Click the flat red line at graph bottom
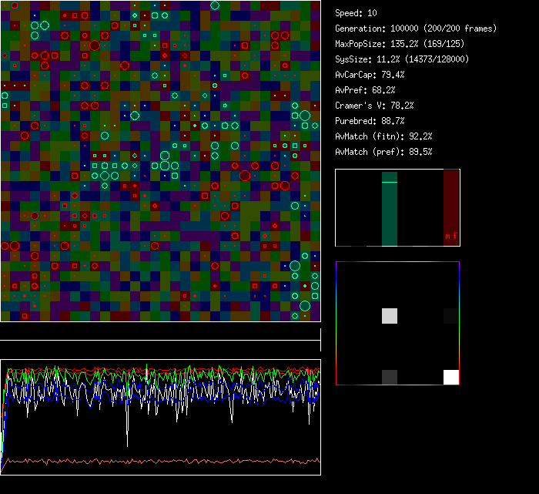 pos(160,462)
